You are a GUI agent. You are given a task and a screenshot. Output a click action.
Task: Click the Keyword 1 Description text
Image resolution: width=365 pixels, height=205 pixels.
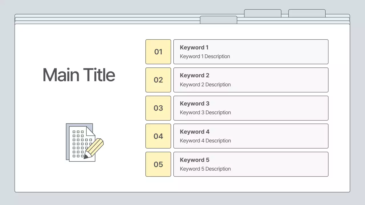pyautogui.click(x=205, y=56)
